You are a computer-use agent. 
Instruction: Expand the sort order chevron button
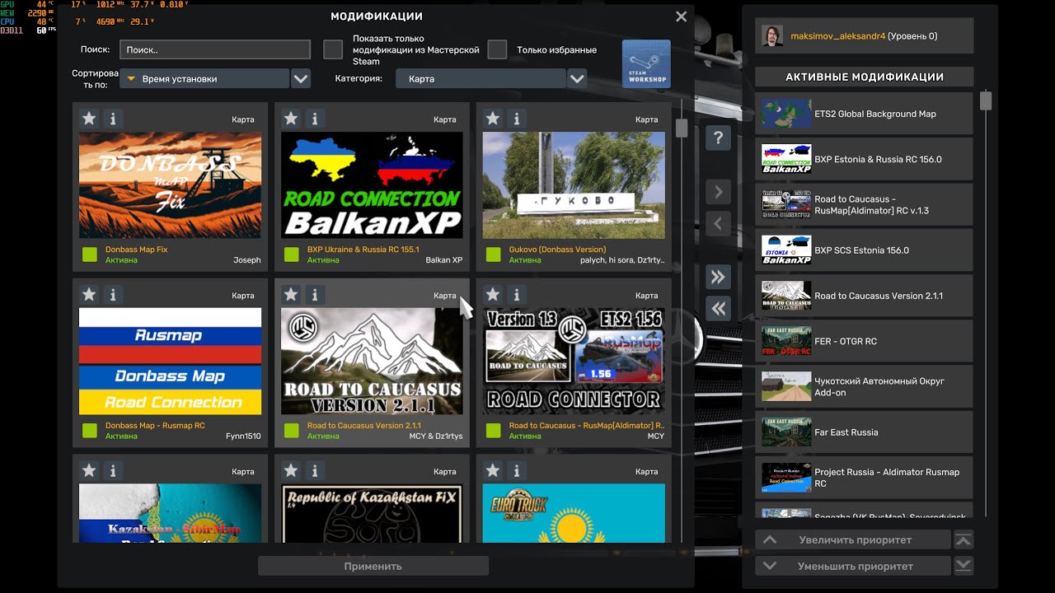click(x=301, y=79)
